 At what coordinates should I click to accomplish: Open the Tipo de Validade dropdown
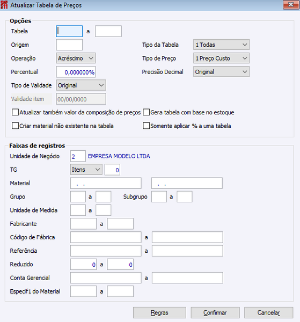81,85
